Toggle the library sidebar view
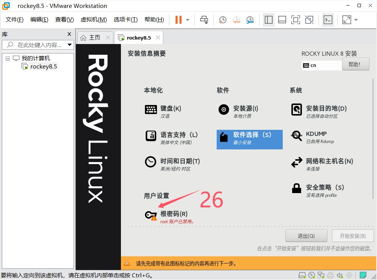Image resolution: width=377 pixels, height=280 pixels. [268, 20]
